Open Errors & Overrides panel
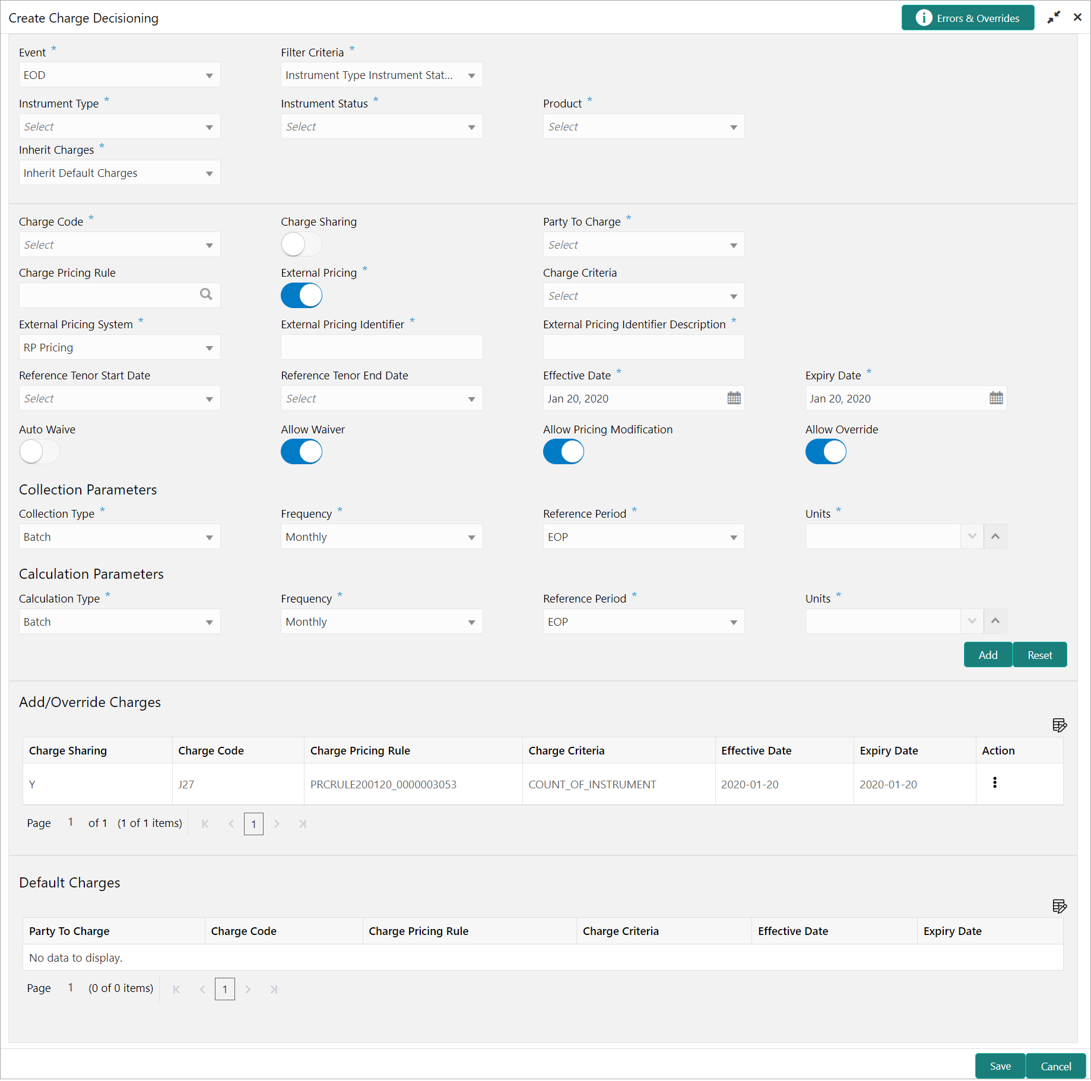Viewport: 1091px width, 1081px height. (968, 18)
